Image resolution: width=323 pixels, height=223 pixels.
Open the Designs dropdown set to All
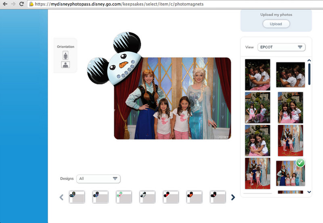pyautogui.click(x=98, y=179)
